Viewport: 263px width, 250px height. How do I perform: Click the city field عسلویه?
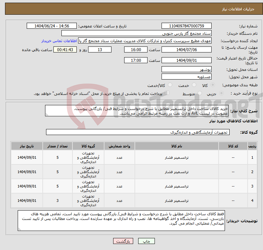[186, 77]
